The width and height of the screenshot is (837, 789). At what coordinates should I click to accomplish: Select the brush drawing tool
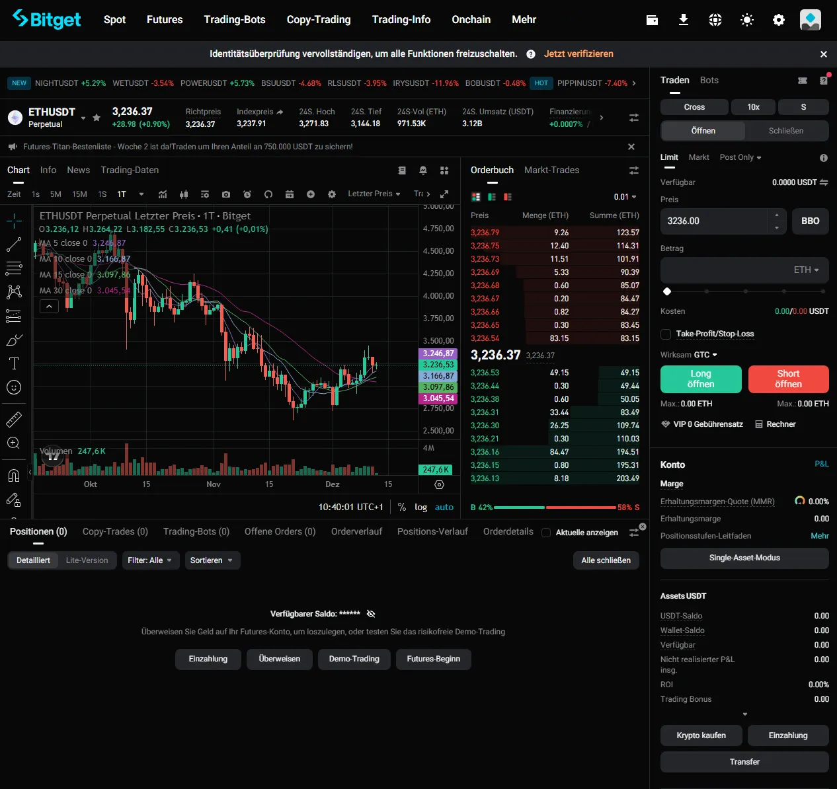(14, 340)
